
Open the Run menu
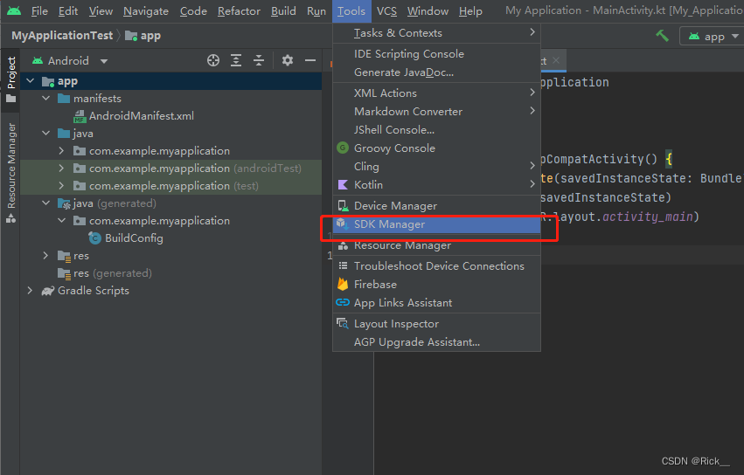coord(316,10)
